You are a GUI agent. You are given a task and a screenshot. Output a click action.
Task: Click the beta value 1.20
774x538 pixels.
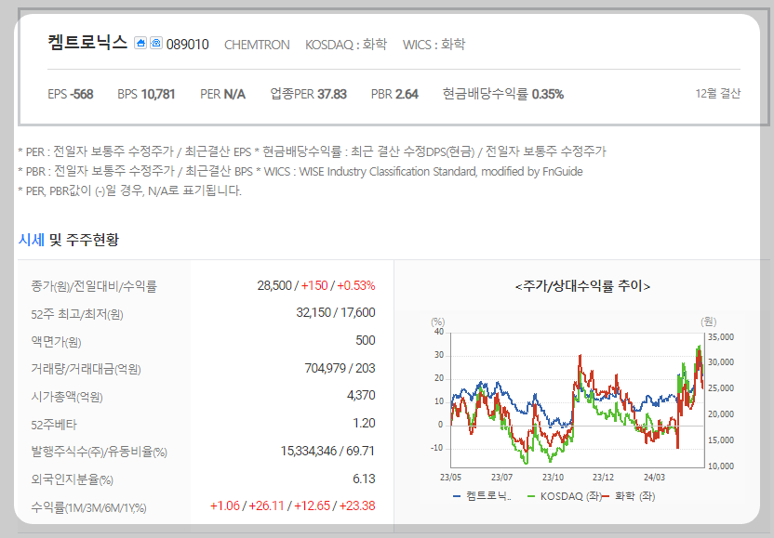[x=364, y=423]
